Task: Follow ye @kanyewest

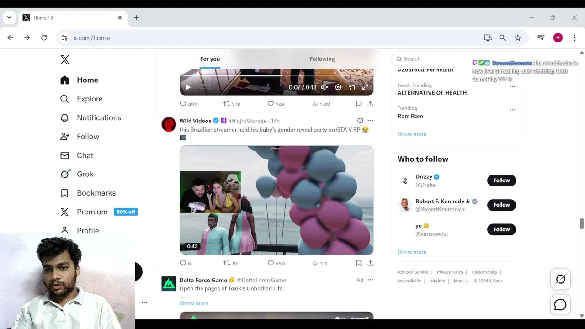Action: 501,229
